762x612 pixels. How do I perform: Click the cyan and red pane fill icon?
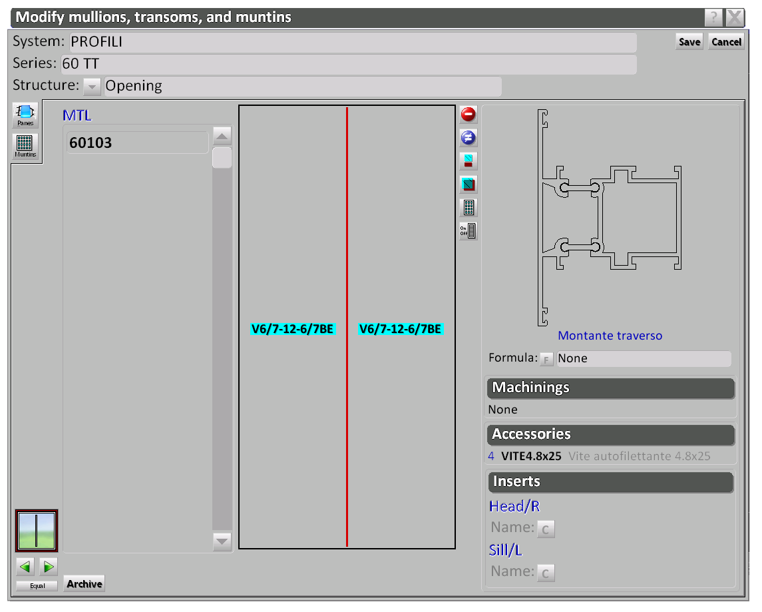468,161
